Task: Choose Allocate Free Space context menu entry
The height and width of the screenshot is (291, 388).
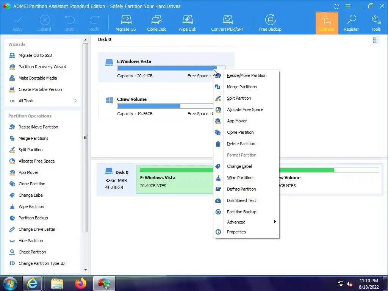Action: (246, 110)
